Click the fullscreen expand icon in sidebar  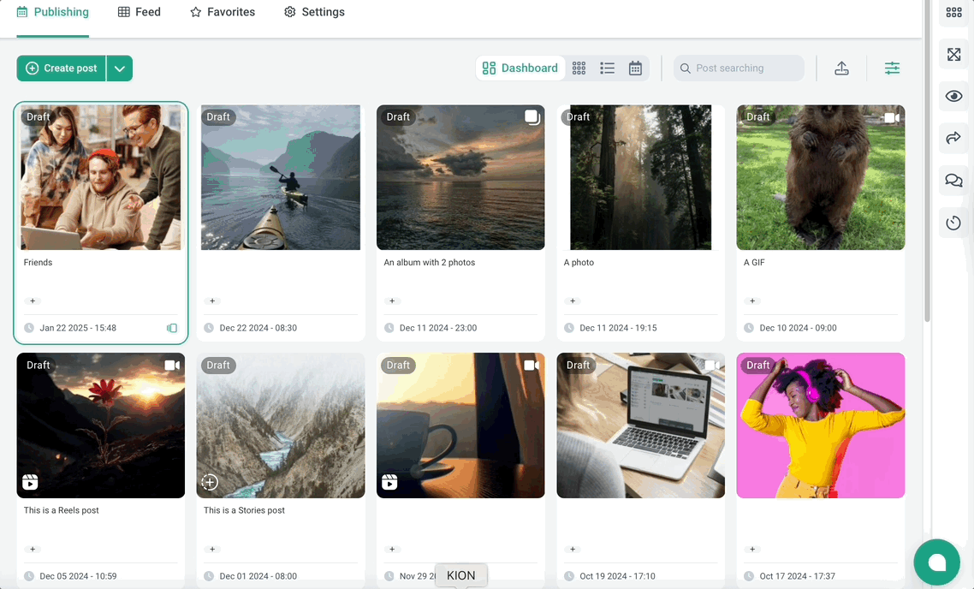click(953, 55)
